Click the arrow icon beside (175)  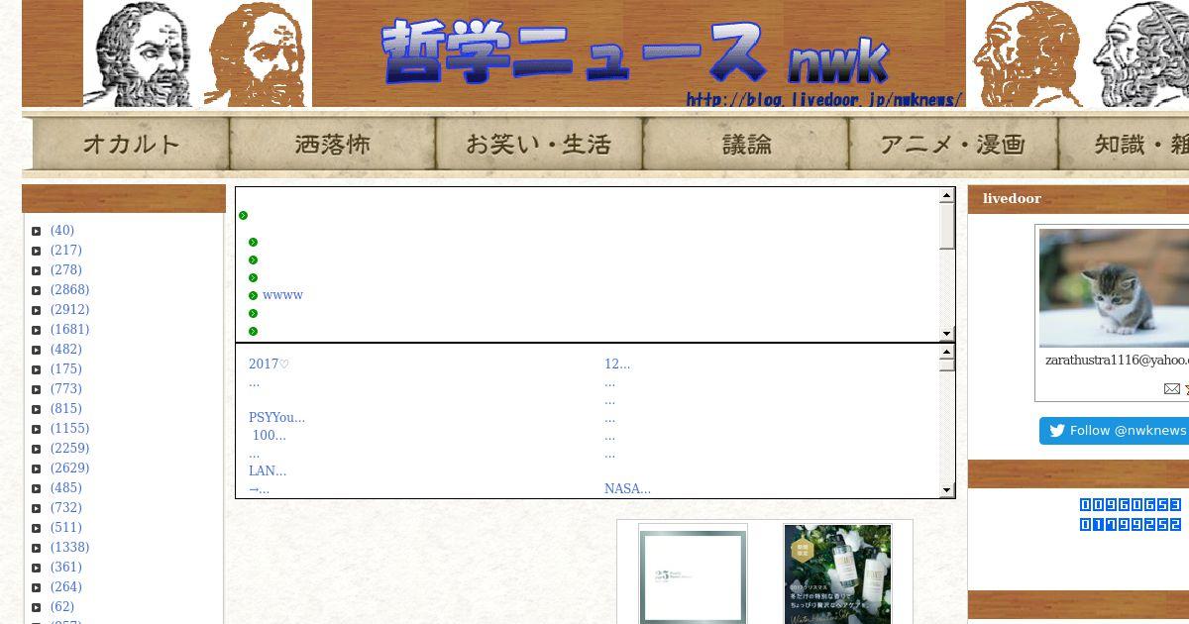click(37, 369)
